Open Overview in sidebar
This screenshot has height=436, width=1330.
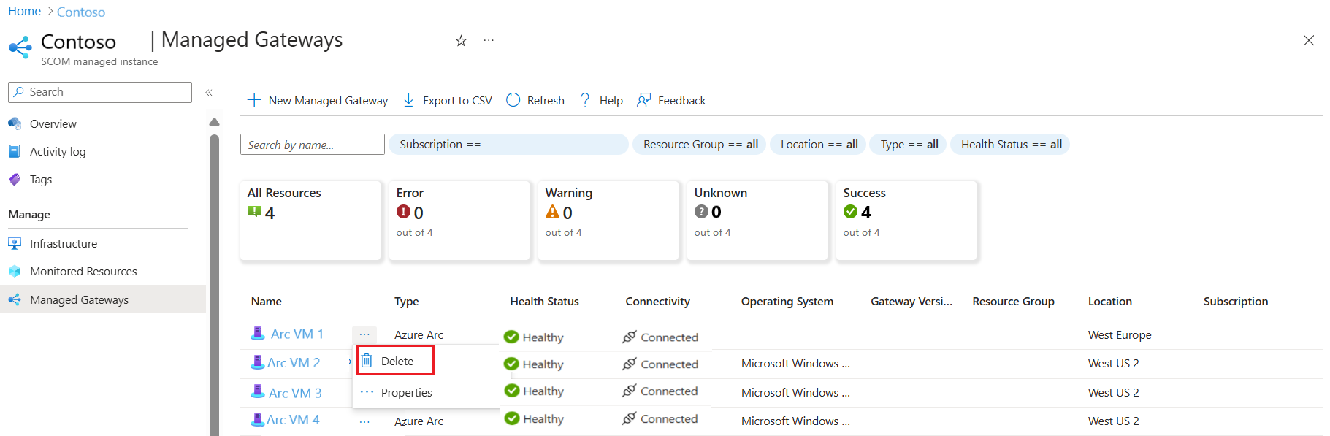[53, 124]
